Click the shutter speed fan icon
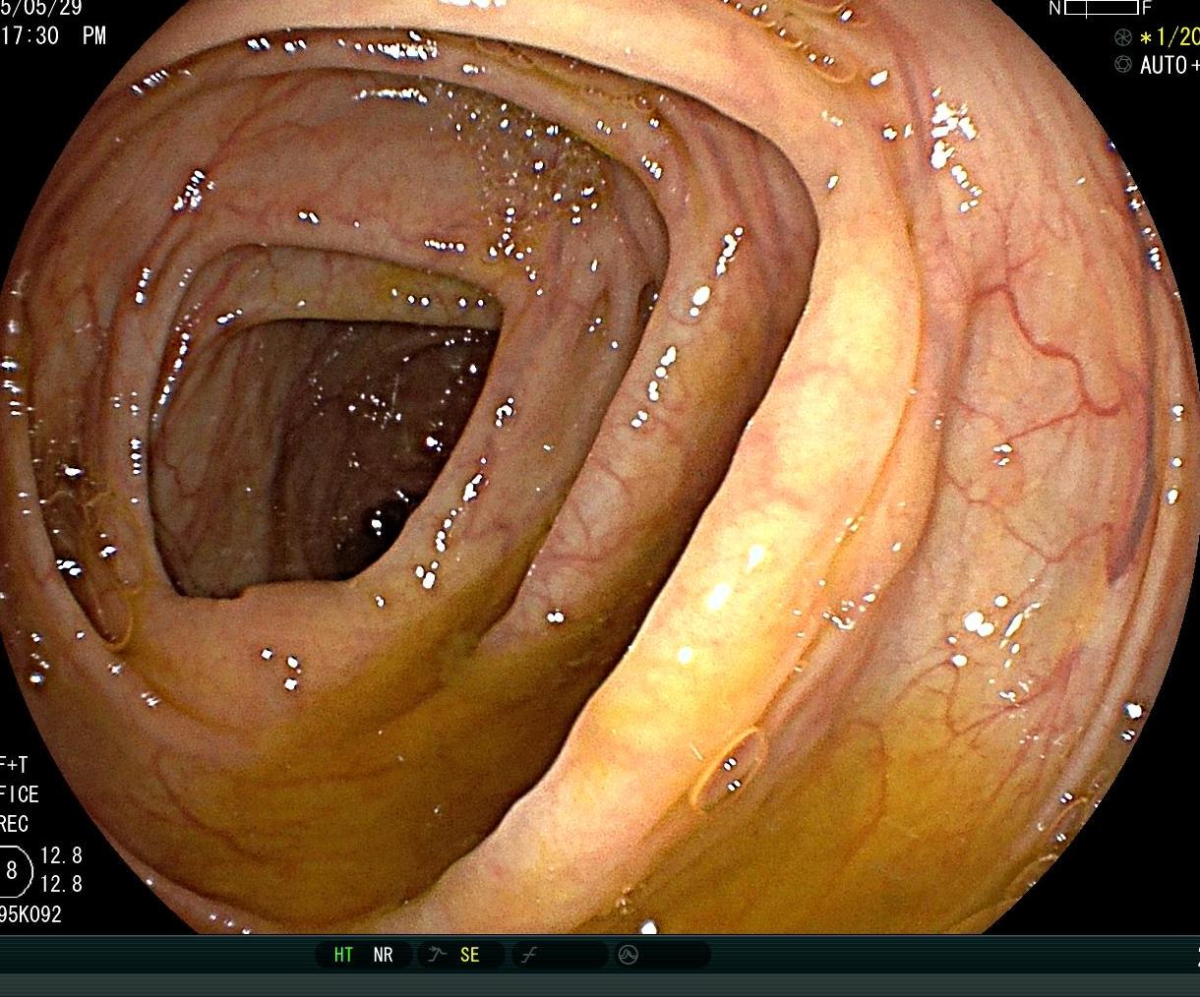The width and height of the screenshot is (1200, 997). [x=1122, y=37]
